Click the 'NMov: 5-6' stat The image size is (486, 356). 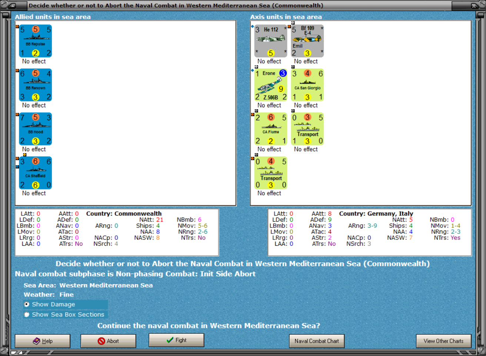point(192,226)
